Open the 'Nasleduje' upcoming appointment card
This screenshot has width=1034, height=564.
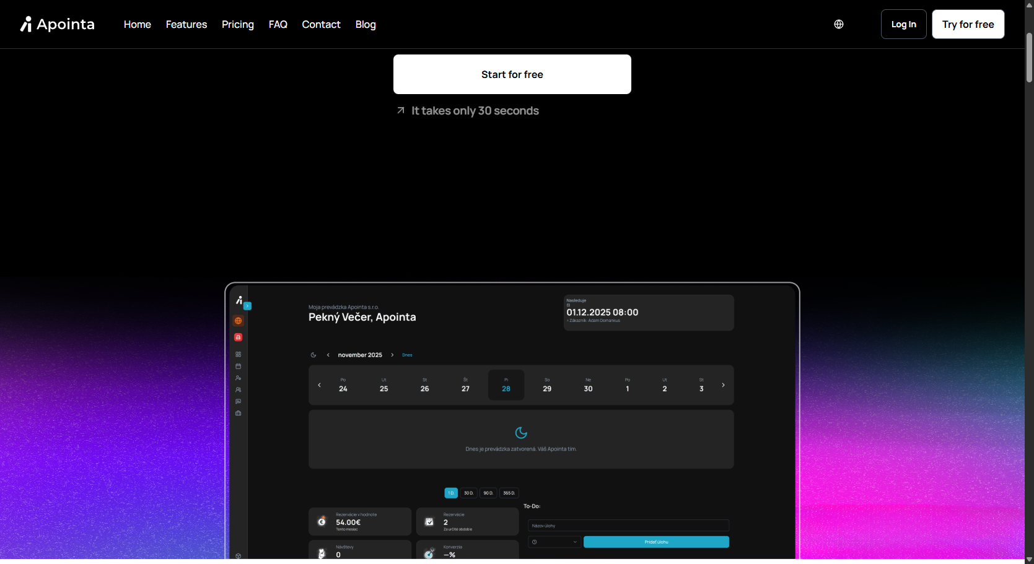point(649,313)
